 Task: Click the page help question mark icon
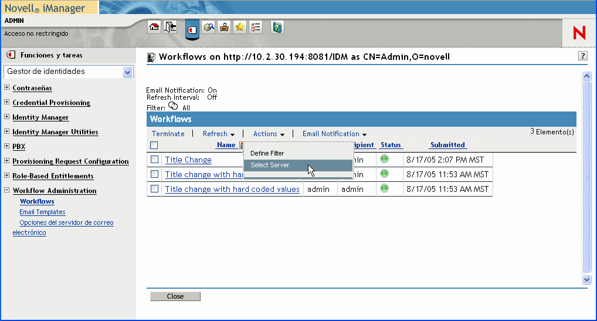(x=582, y=56)
